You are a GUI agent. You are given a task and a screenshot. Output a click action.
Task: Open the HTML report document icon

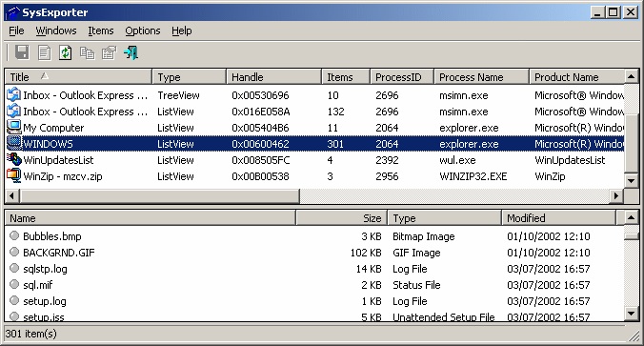click(44, 52)
